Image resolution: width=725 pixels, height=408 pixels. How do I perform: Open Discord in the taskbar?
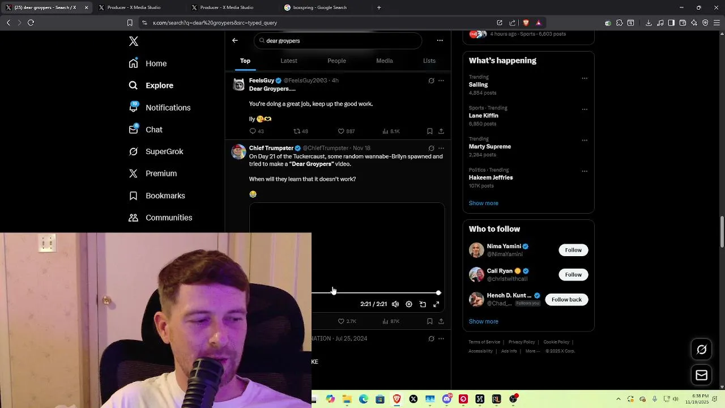point(447,399)
